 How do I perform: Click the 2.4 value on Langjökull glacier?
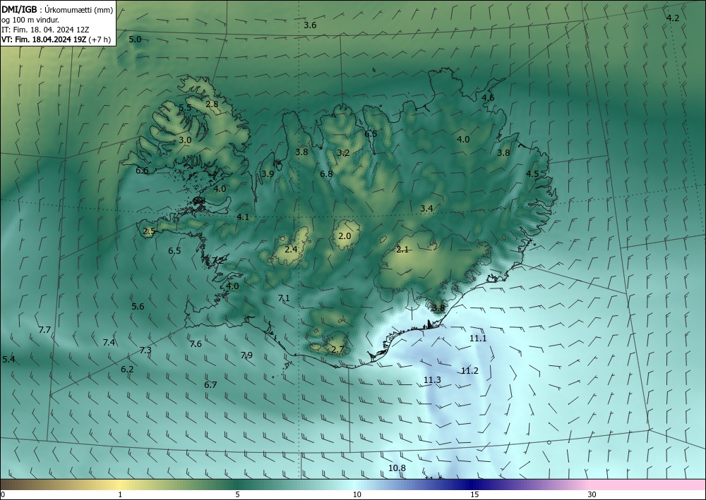291,249
